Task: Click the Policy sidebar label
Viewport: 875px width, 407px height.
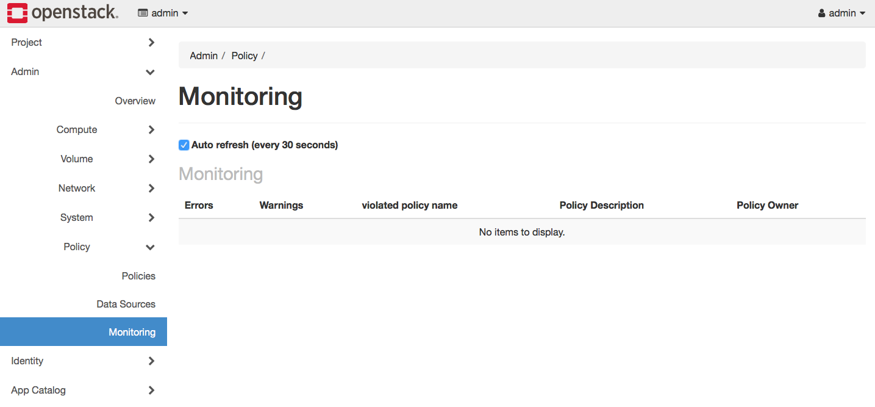Action: pyautogui.click(x=77, y=247)
